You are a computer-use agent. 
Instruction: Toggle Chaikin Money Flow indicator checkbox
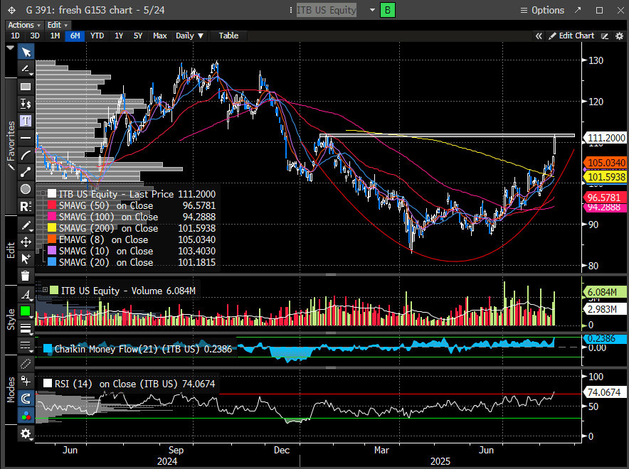48,348
